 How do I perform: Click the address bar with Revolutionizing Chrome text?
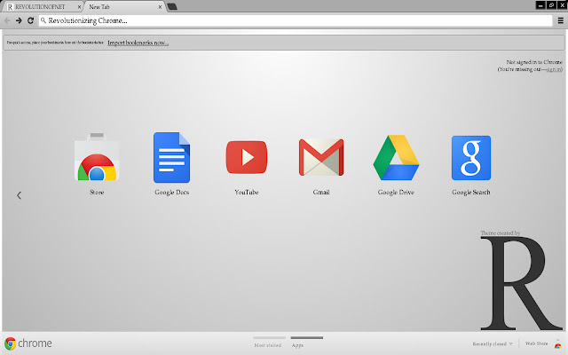coord(296,20)
